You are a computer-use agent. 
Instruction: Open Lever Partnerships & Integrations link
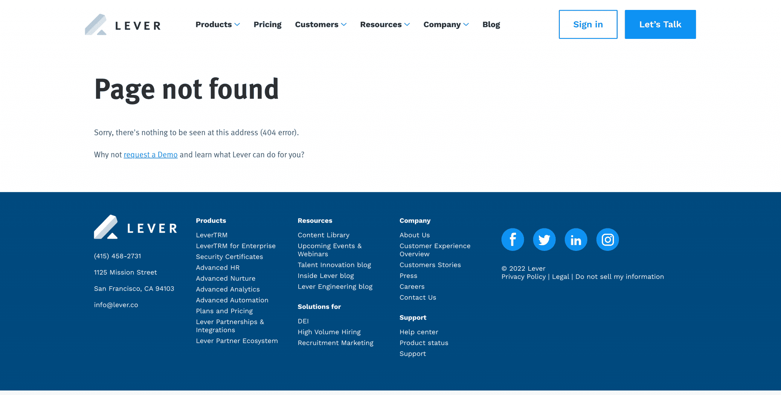pyautogui.click(x=230, y=326)
